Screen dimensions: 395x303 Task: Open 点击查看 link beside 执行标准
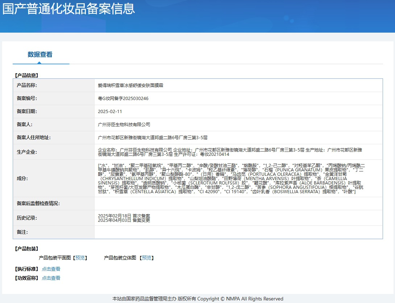click(x=51, y=269)
